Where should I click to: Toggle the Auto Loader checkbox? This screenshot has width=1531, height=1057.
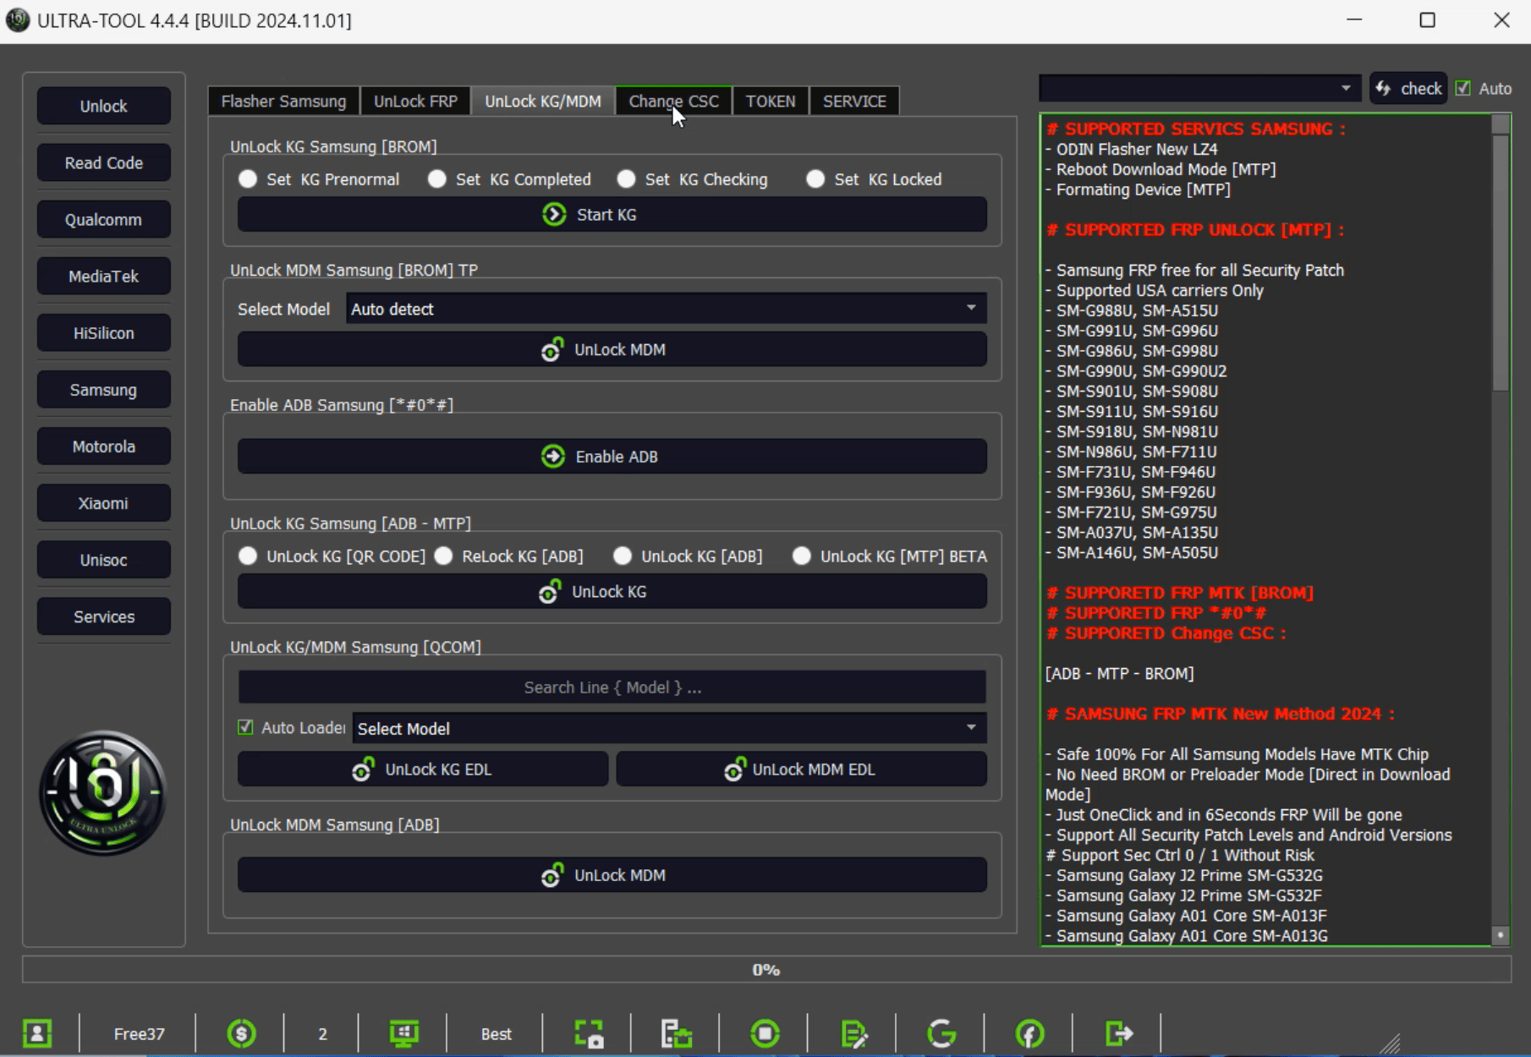(245, 727)
